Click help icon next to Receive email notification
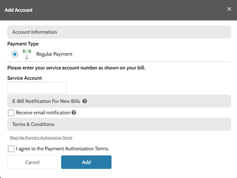This screenshot has width=237, height=178. pos(74,113)
